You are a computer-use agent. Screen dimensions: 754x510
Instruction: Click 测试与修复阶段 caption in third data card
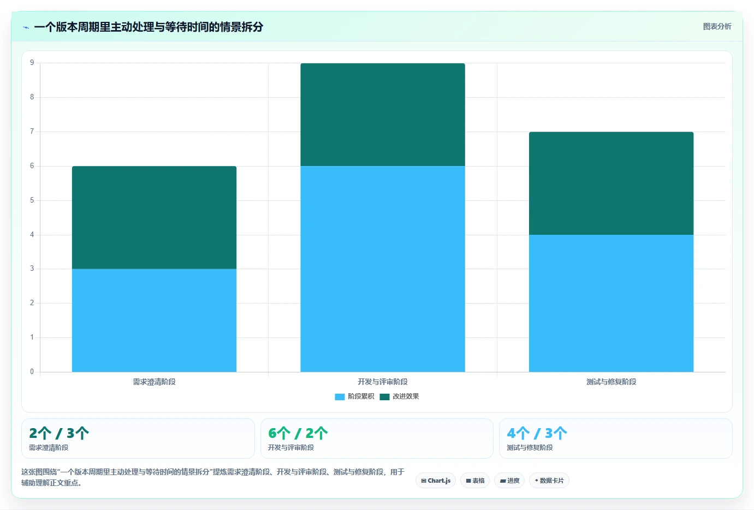pos(530,448)
